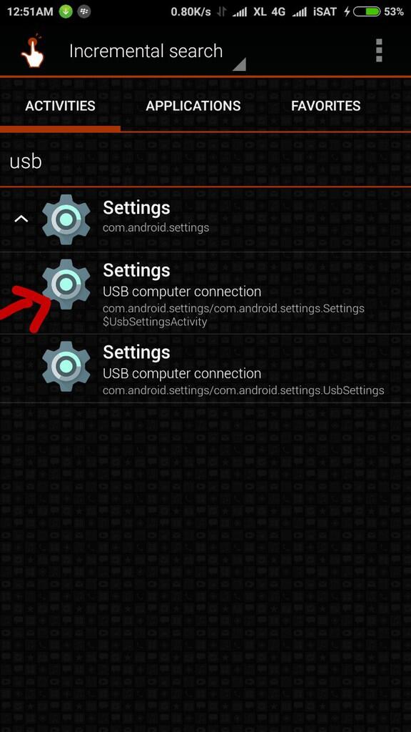The width and height of the screenshot is (411, 732).
Task: Click the dropdown triangle beside Incremental search
Action: (x=239, y=64)
